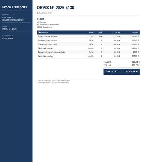Select the DEVIS N° 2026-4136 heading
This screenshot has width=144, height=162.
(x=55, y=8)
